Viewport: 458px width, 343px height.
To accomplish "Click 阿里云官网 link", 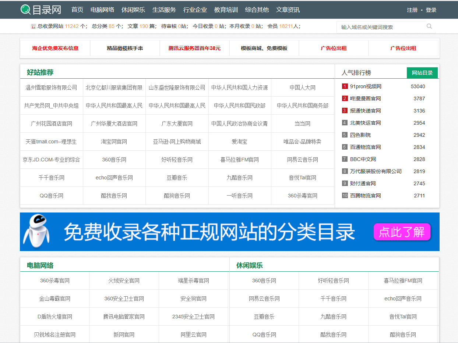I will [194, 335].
